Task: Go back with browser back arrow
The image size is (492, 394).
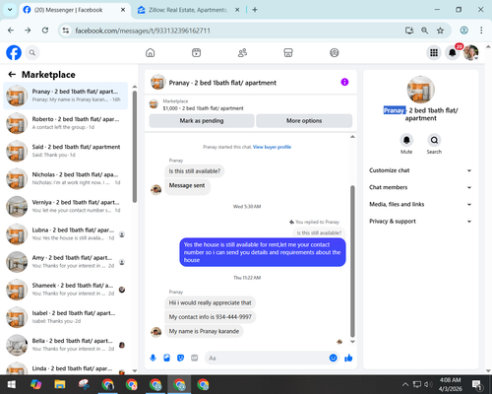Action: [x=11, y=31]
